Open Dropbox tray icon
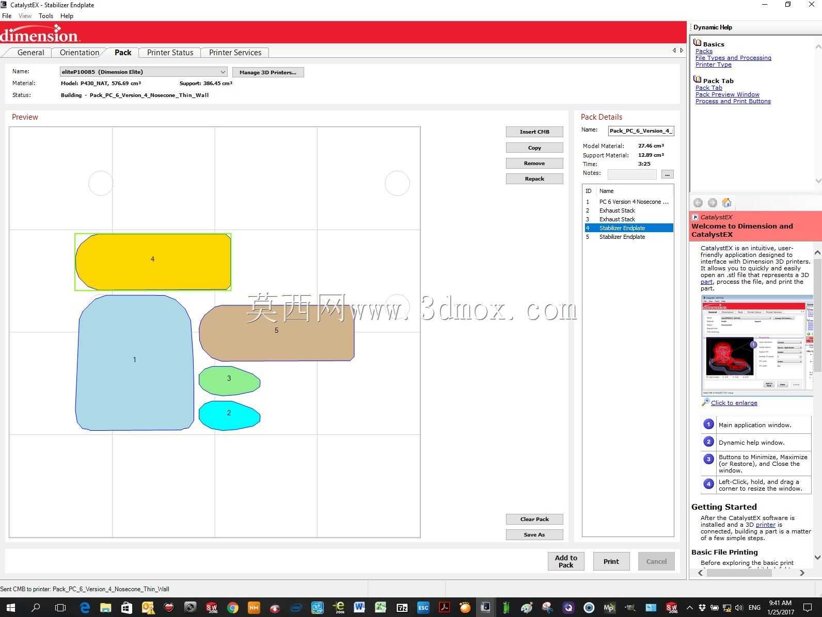The image size is (822, 617). 702,608
